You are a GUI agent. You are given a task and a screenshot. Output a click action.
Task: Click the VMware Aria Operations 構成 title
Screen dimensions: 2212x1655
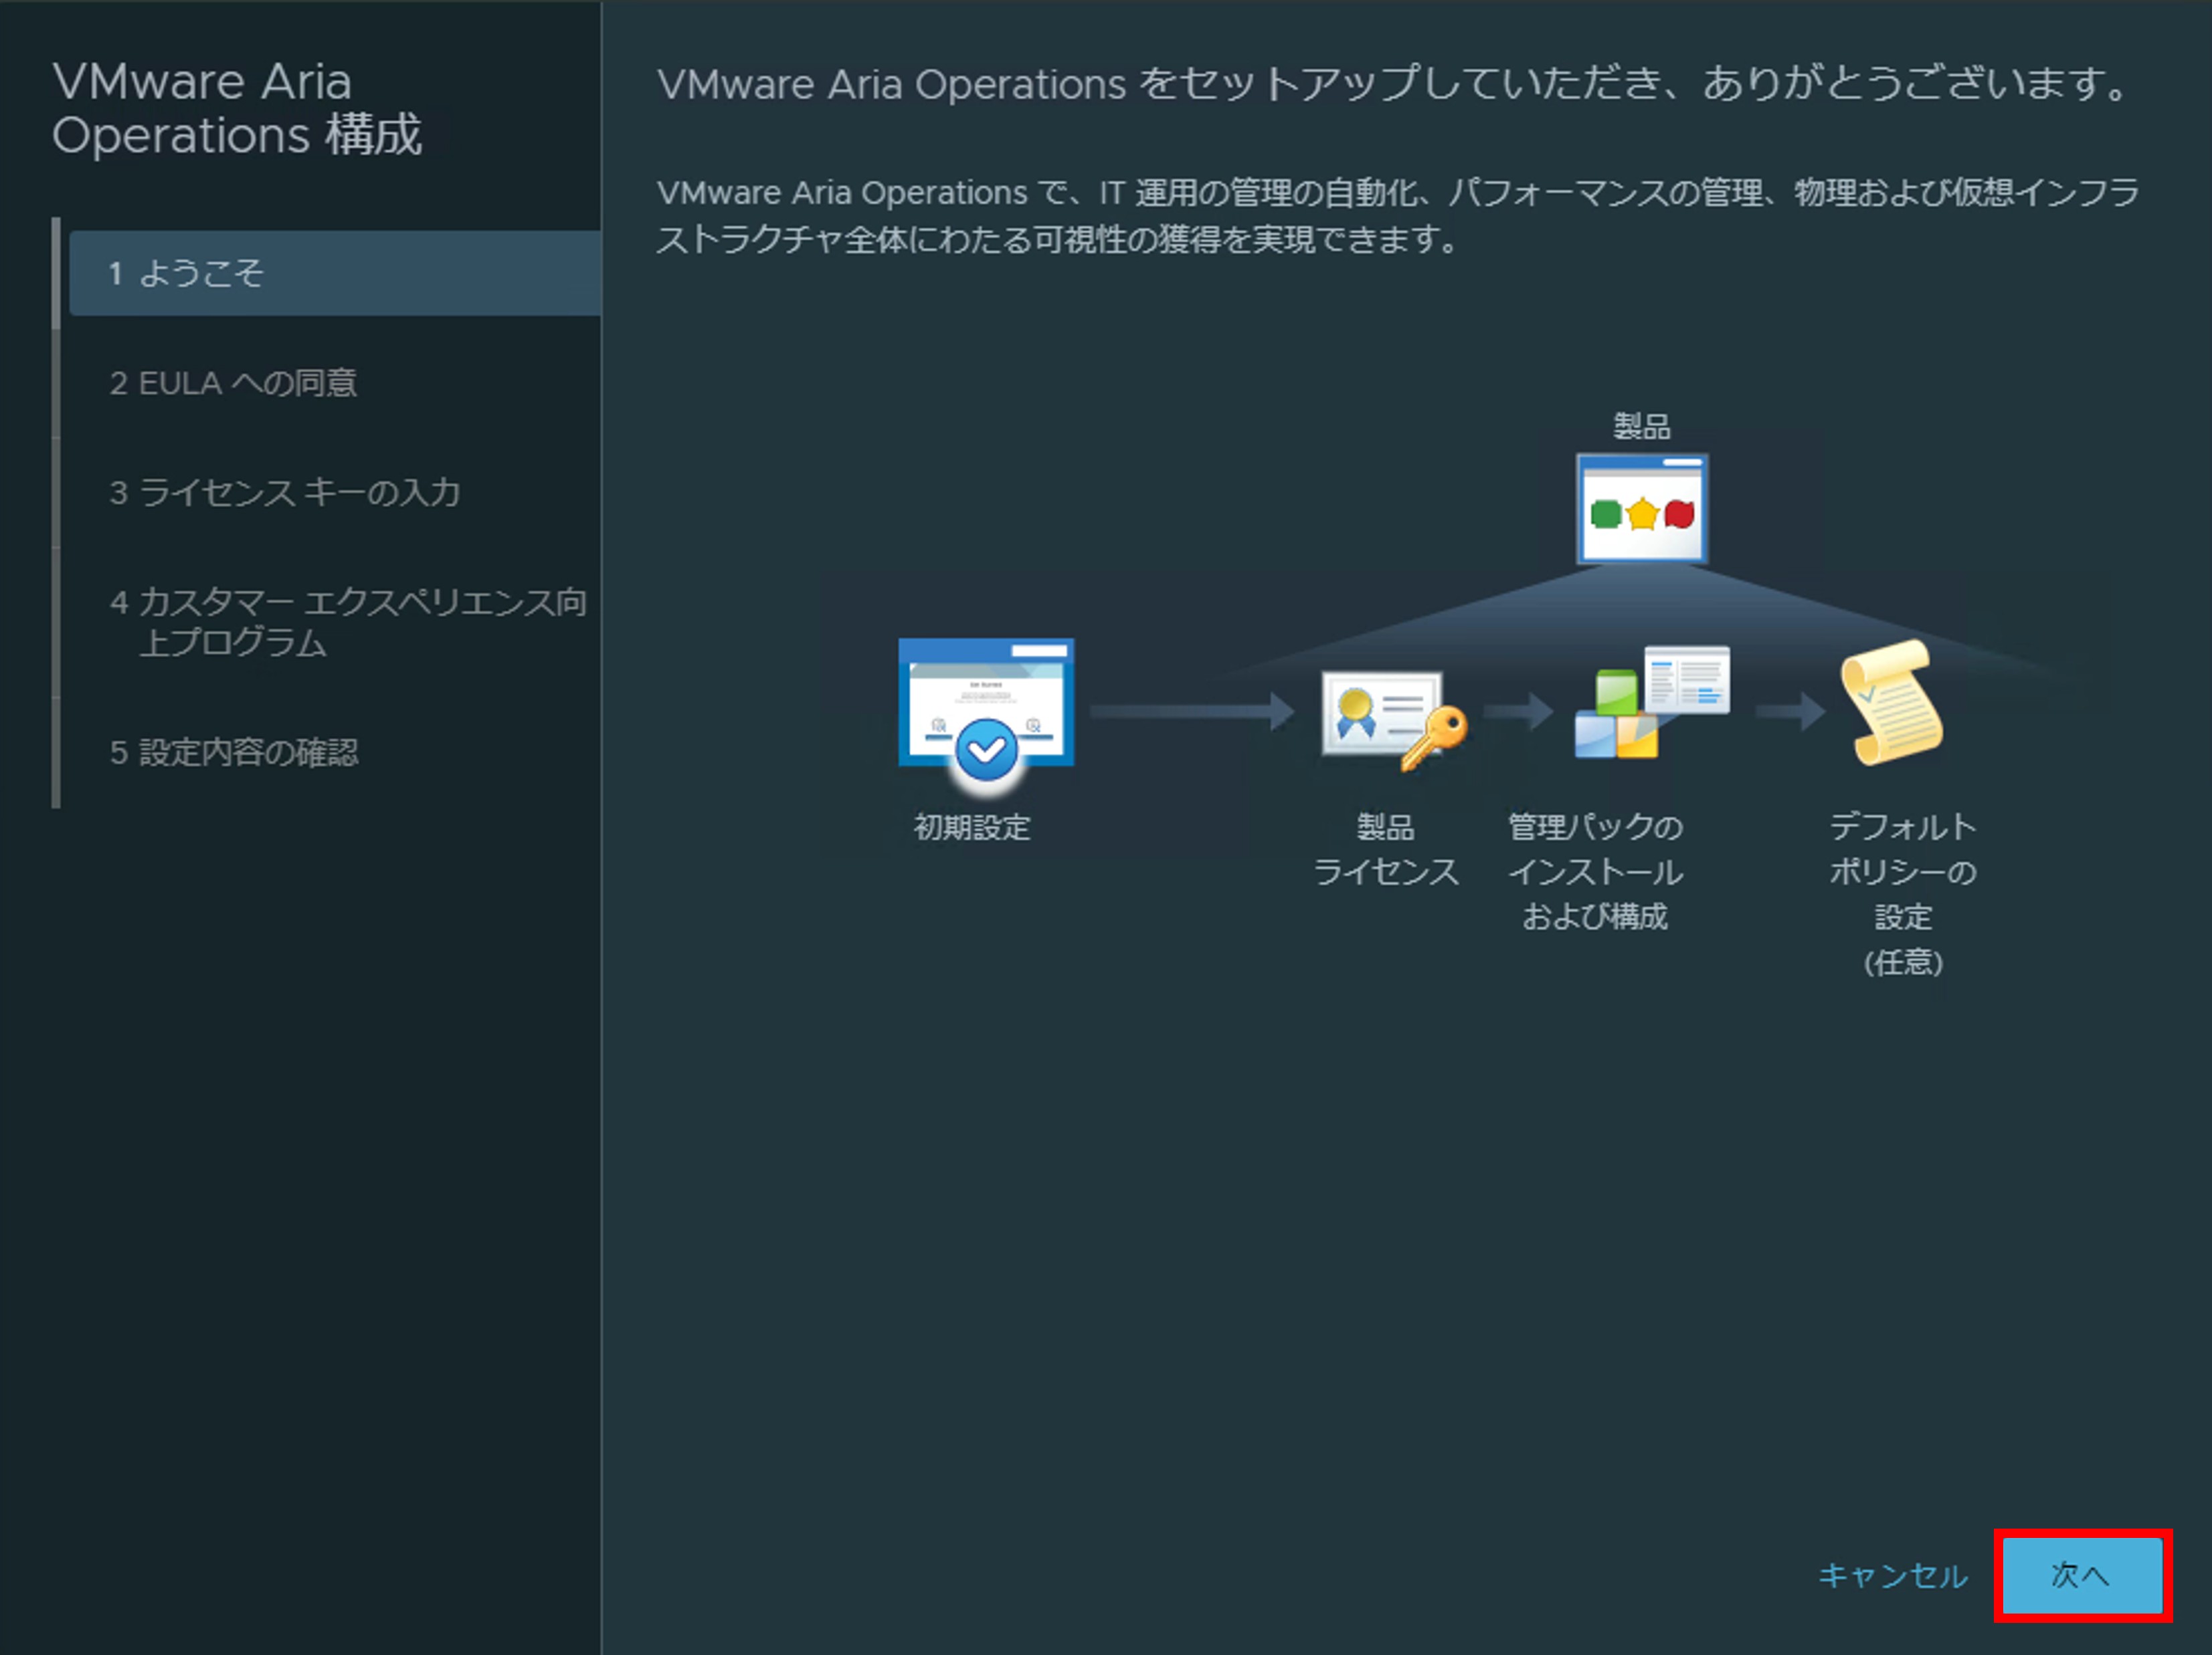click(238, 108)
